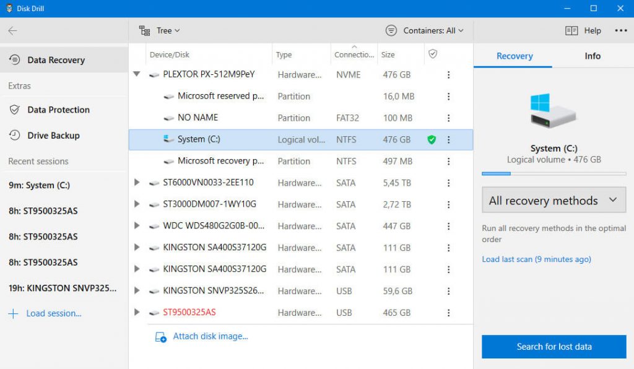Open the Containers: All filter dropdown
Screen dimensions: 634x369
425,30
